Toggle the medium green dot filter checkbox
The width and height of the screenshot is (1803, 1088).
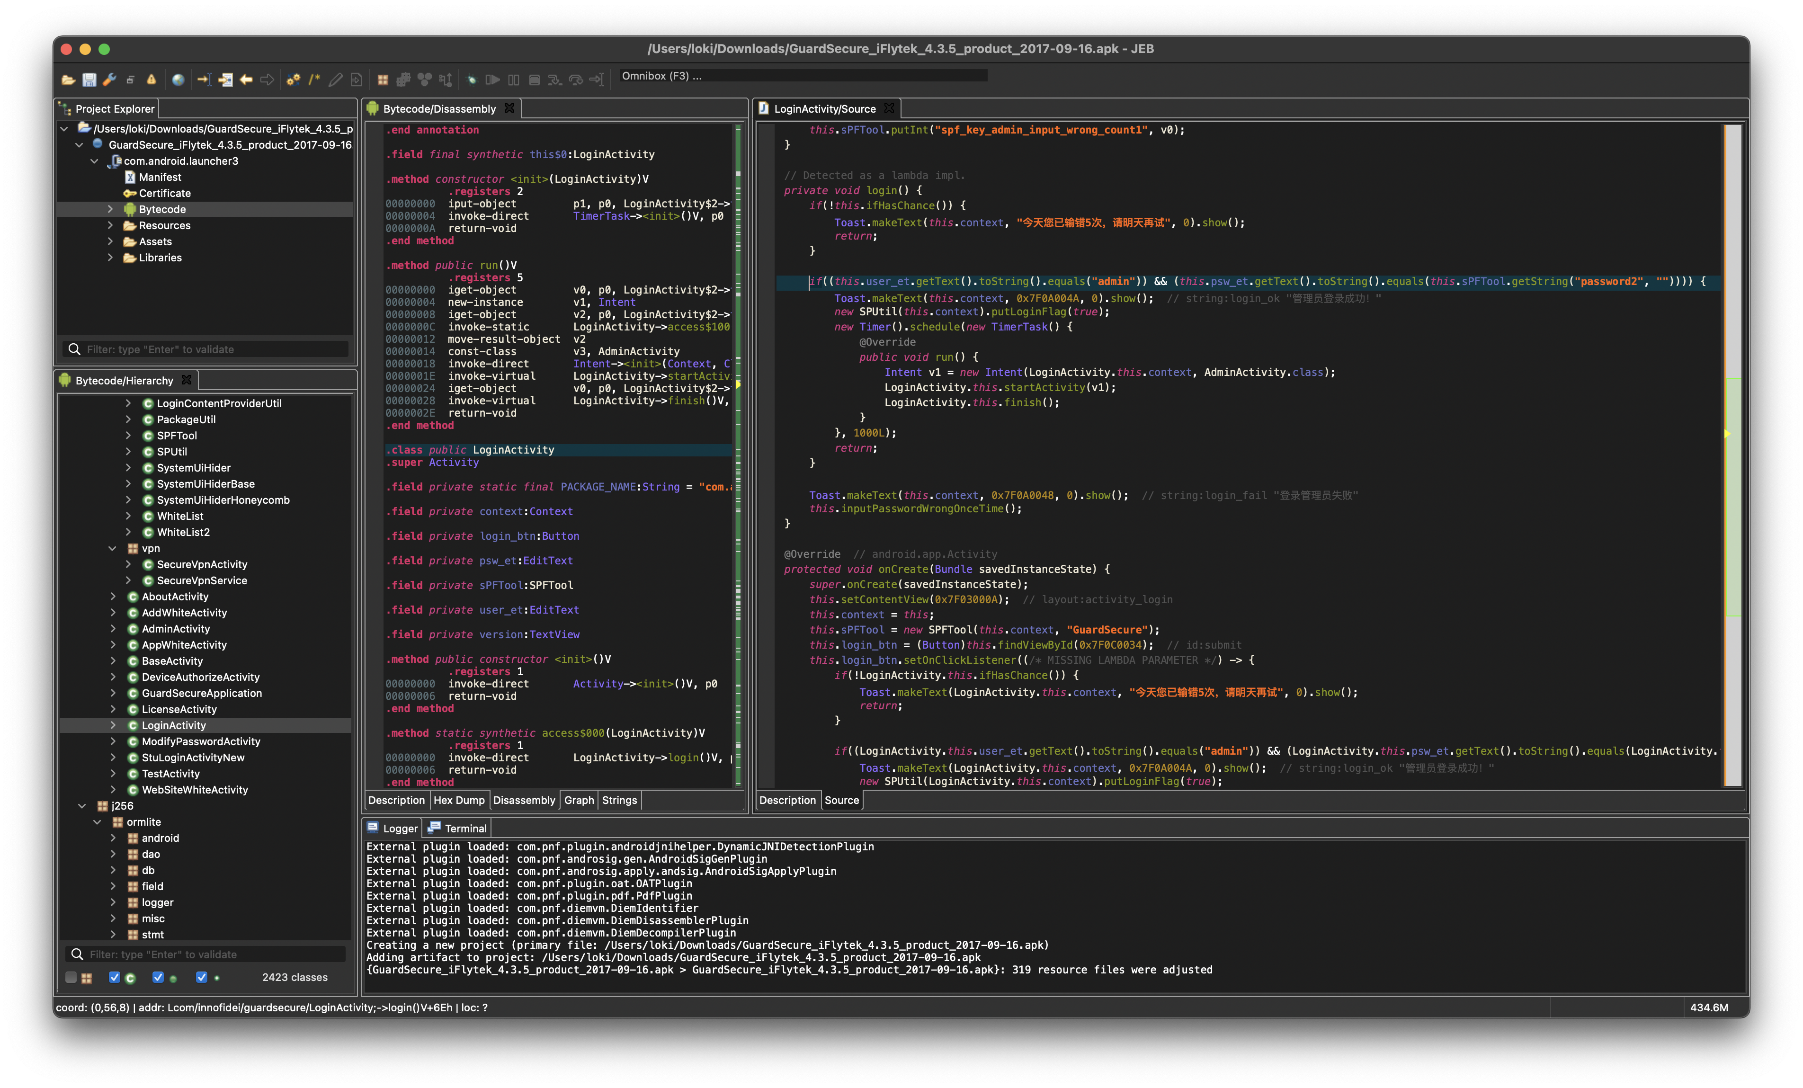click(x=158, y=977)
